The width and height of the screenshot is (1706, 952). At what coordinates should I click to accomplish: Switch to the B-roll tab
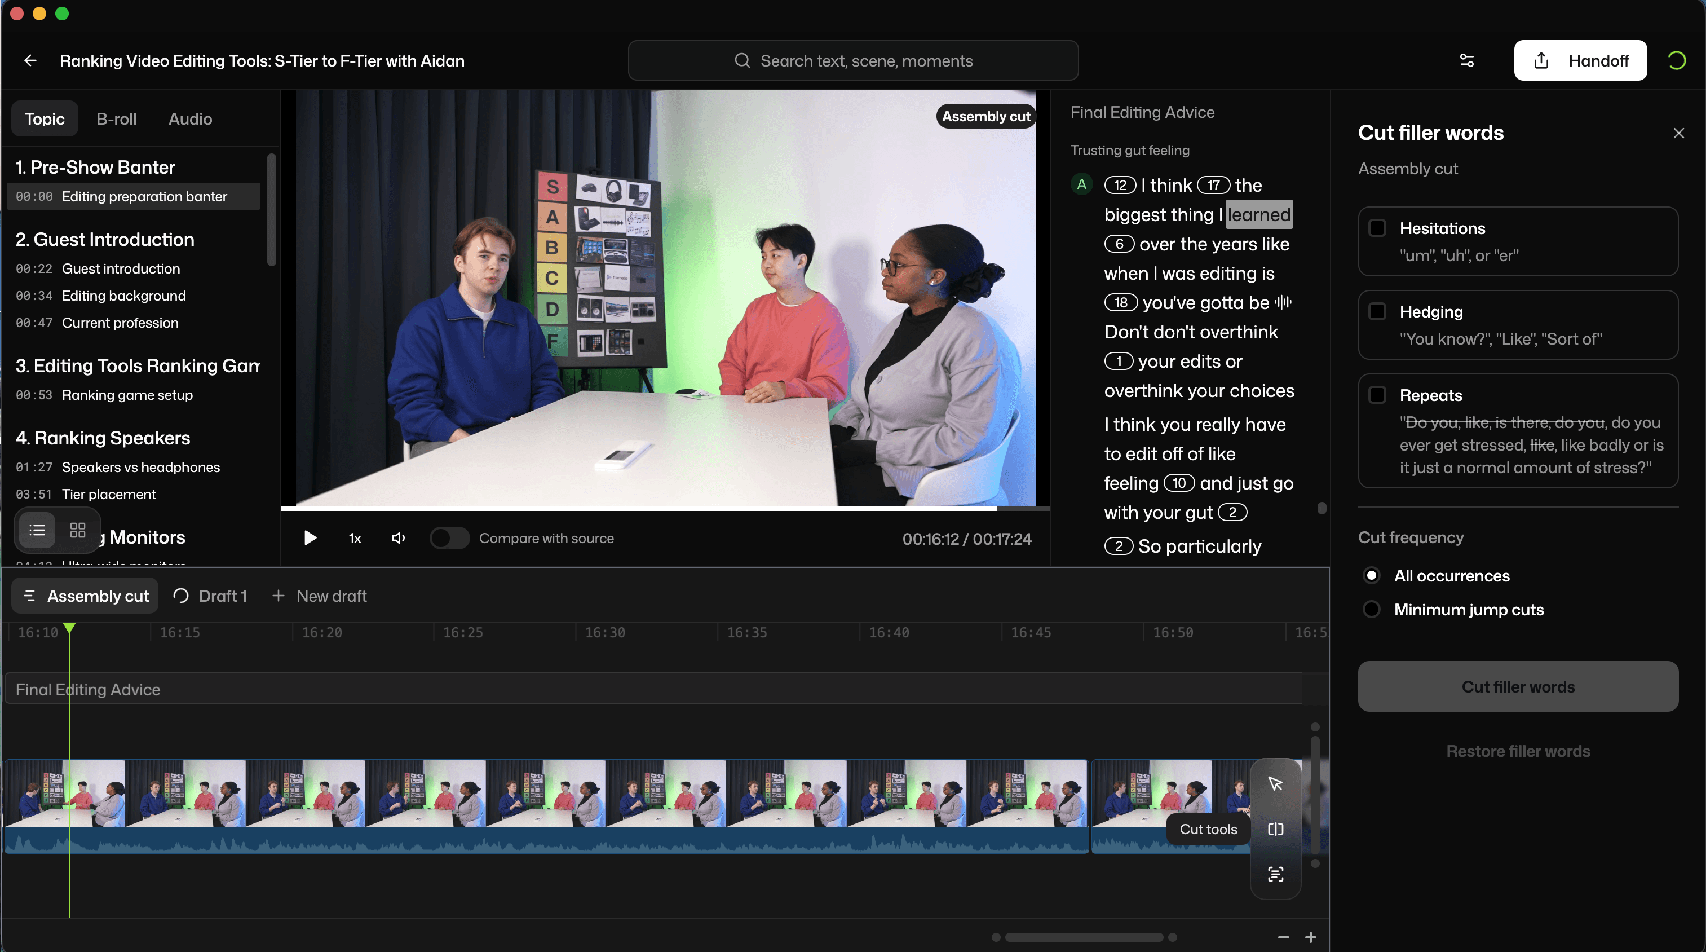tap(116, 118)
